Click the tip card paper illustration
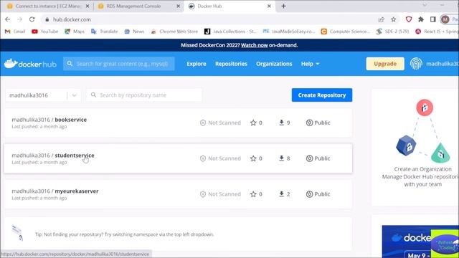Viewport: 459px width, 258px height. (x=17, y=233)
